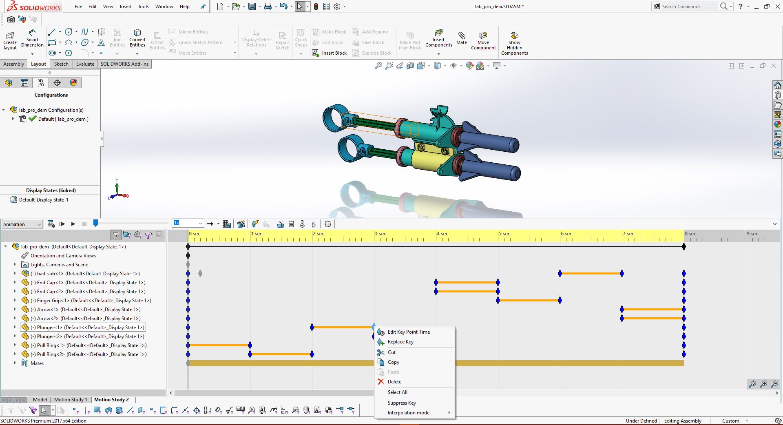783x425 pixels.
Task: Click Zoom to Fit timeline icon
Action: coord(752,384)
